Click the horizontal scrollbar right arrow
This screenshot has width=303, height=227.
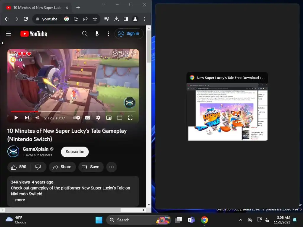(144, 210)
